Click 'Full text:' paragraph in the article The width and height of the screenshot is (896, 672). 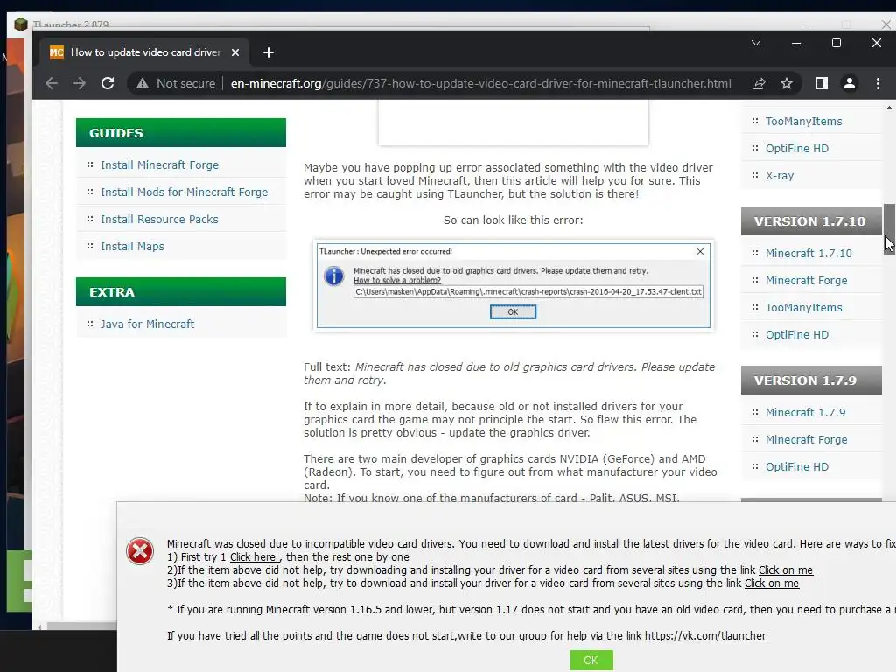click(509, 374)
